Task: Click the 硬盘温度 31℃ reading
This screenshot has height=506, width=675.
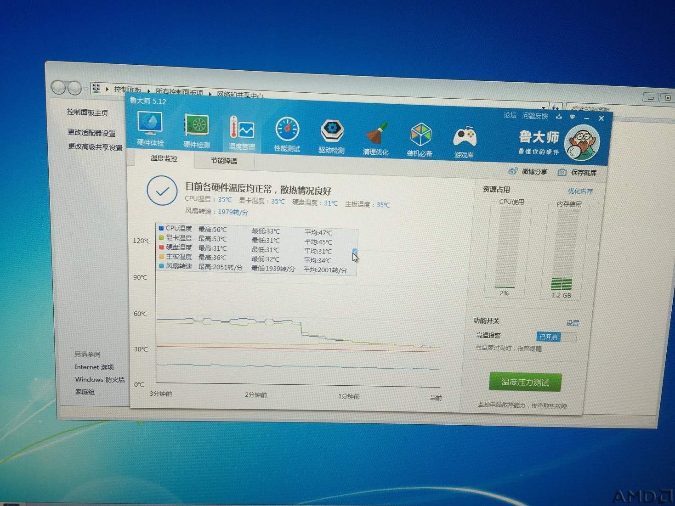Action: [x=331, y=203]
